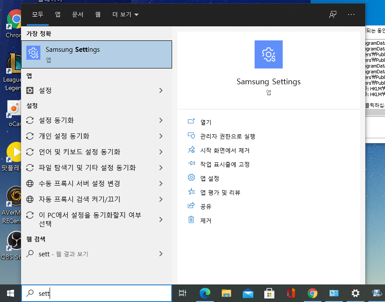The image size is (385, 302).
Task: Switch to the taskbar app right of Chrome
Action: point(334,293)
